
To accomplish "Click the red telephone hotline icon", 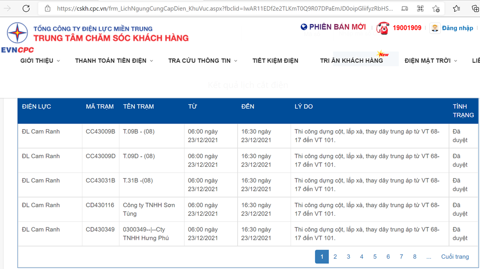I will (383, 28).
